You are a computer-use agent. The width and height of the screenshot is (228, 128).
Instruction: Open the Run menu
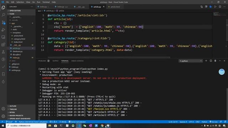[x=38, y=2]
